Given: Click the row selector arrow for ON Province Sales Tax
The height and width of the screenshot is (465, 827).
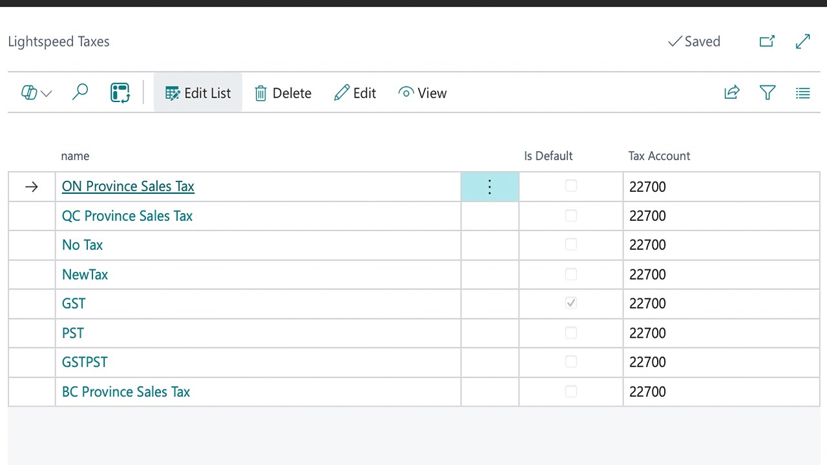Looking at the screenshot, I should click(32, 187).
